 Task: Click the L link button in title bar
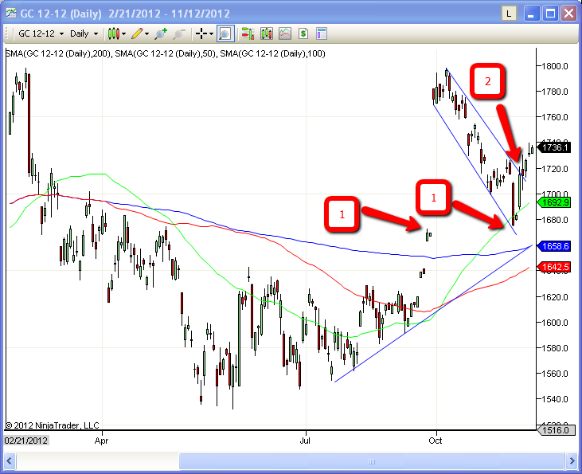pyautogui.click(x=510, y=14)
